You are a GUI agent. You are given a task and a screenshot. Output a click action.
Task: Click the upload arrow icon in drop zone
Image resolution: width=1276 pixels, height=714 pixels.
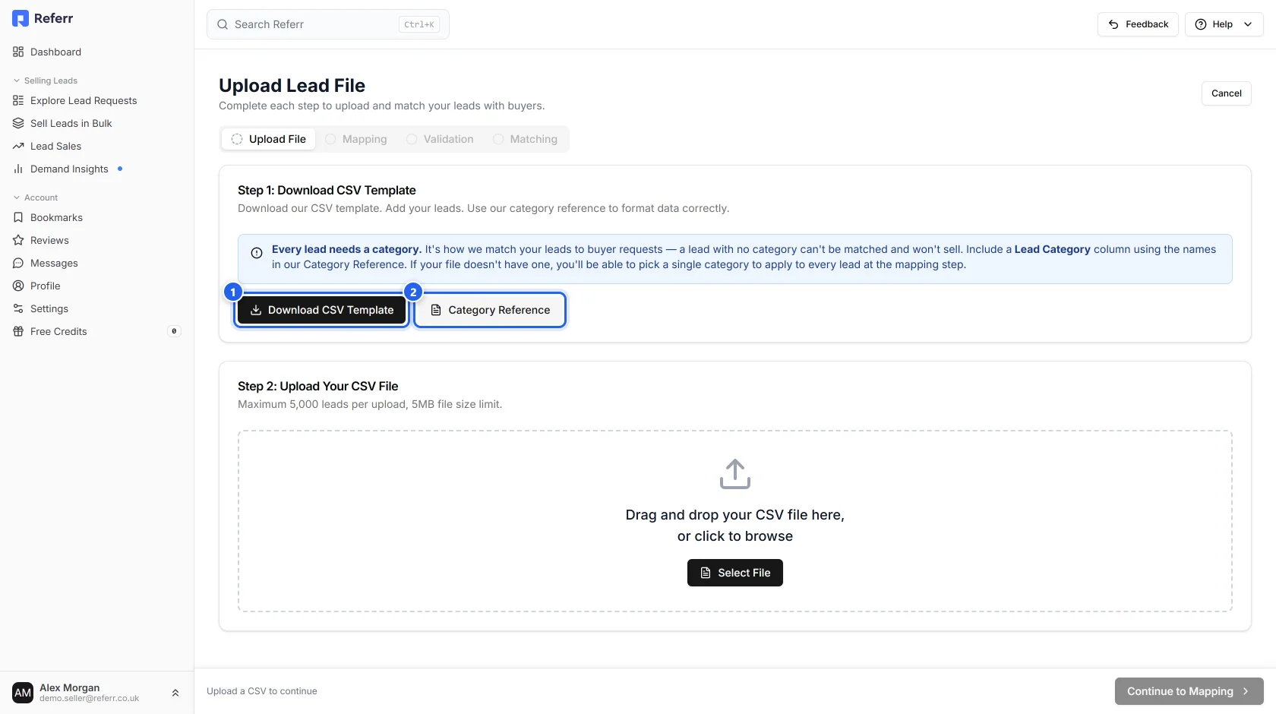coord(735,474)
